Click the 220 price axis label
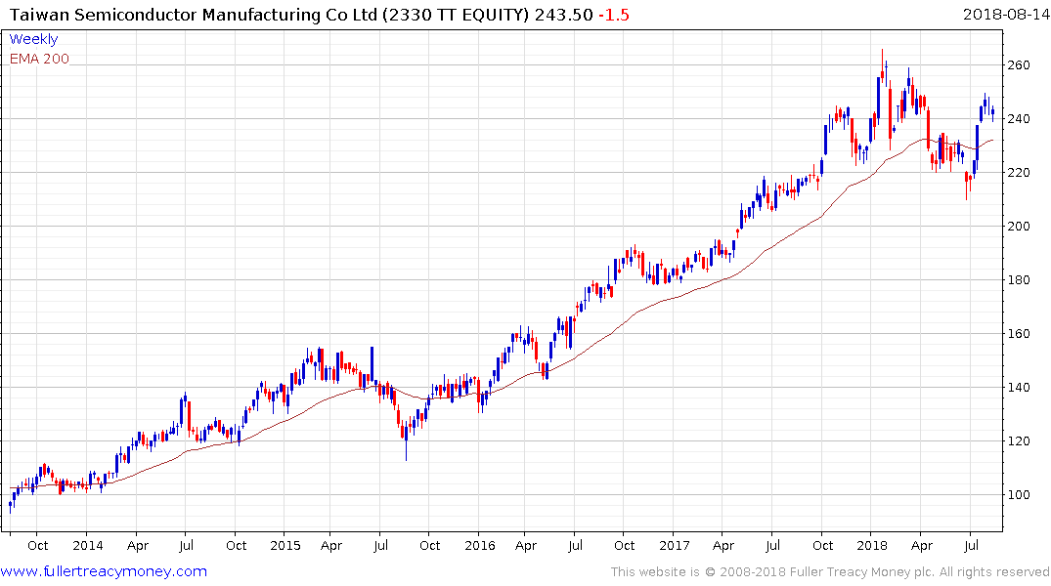 click(1018, 172)
